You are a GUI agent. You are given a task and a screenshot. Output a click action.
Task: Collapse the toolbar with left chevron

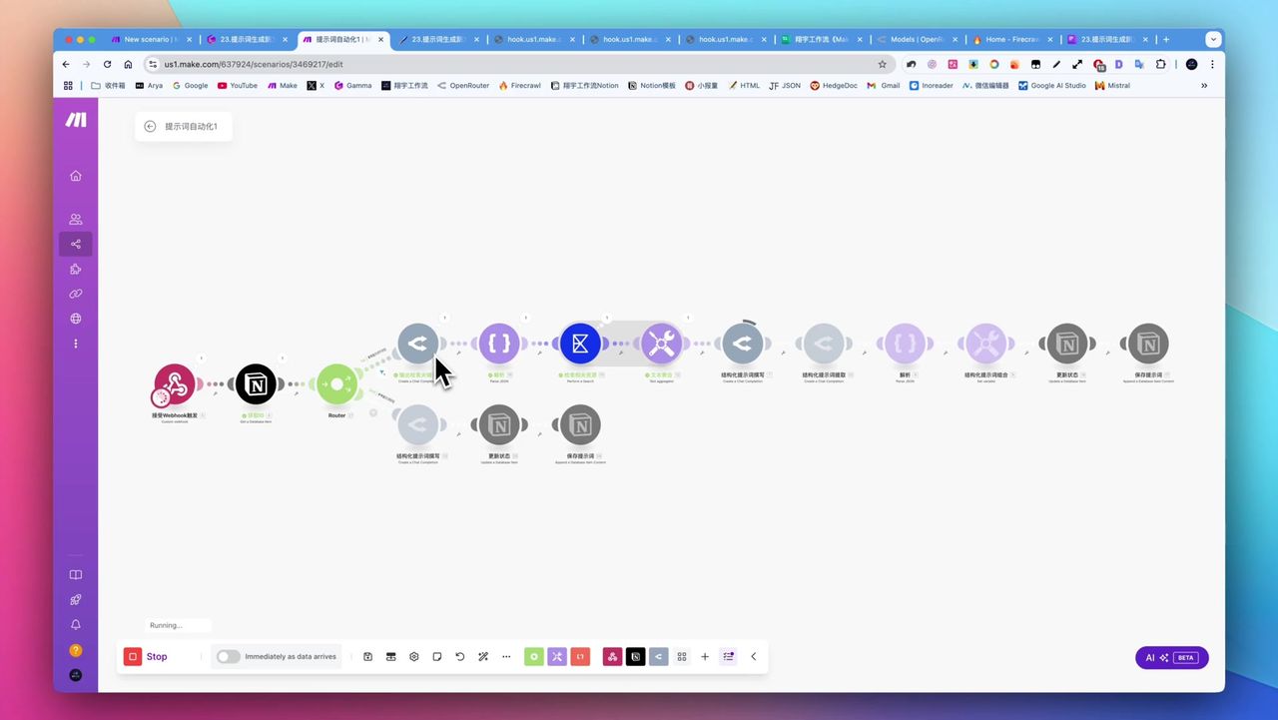click(x=754, y=657)
